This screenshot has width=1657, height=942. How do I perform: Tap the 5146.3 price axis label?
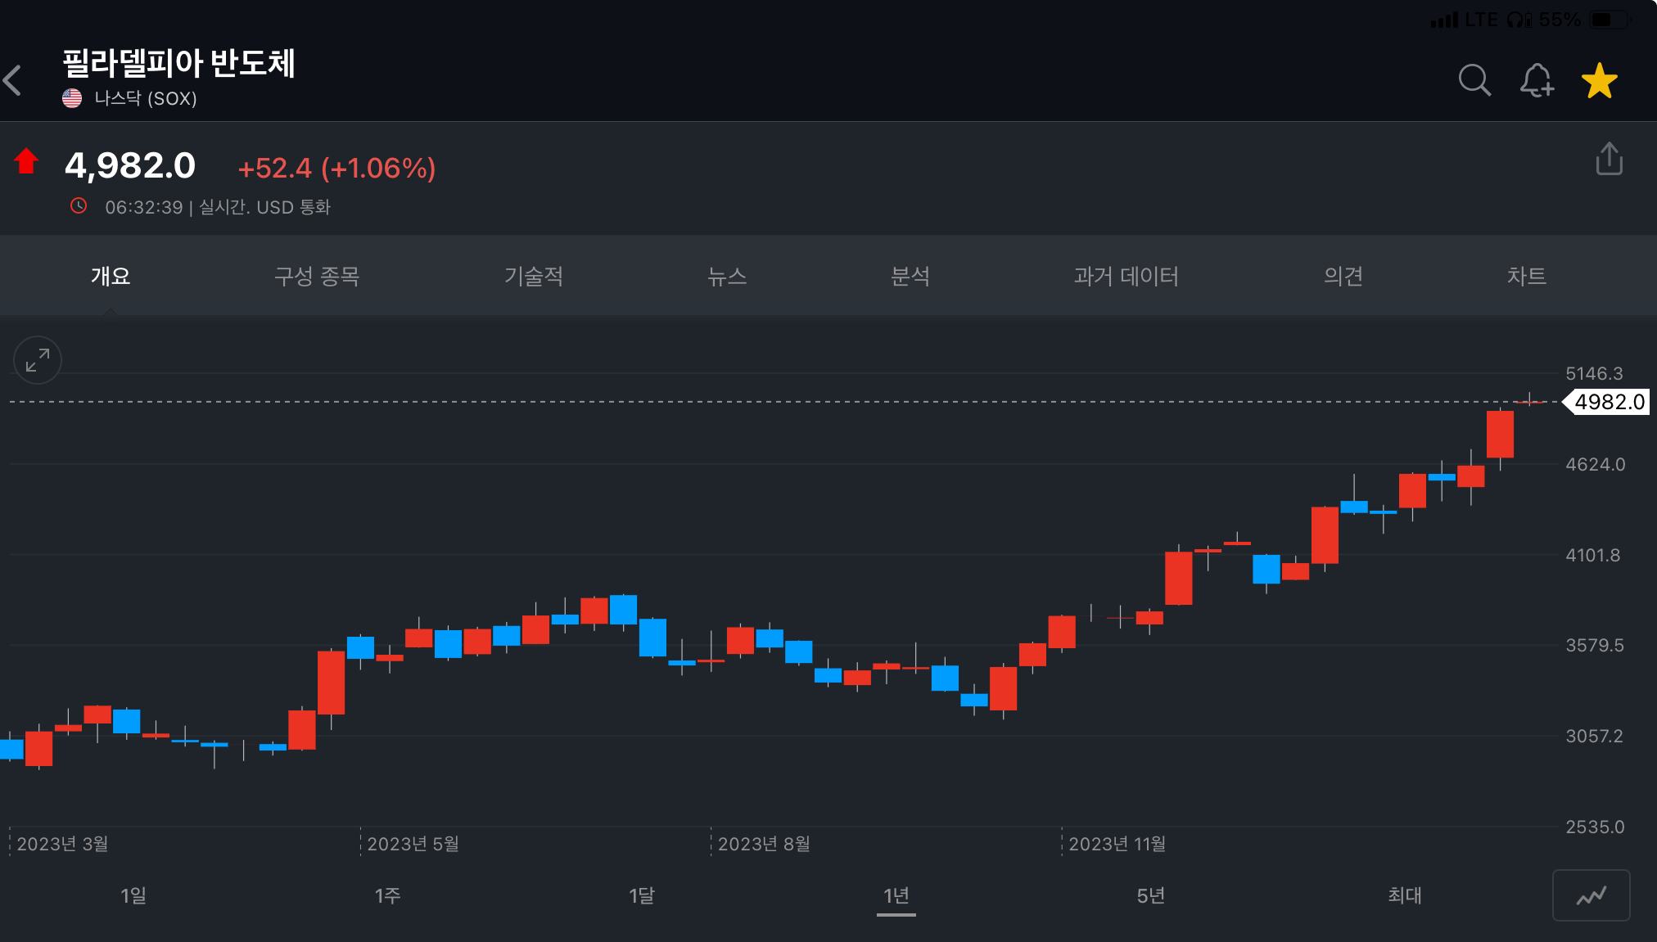pos(1594,374)
